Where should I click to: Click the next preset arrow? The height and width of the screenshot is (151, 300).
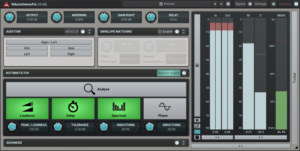click(x=221, y=4)
